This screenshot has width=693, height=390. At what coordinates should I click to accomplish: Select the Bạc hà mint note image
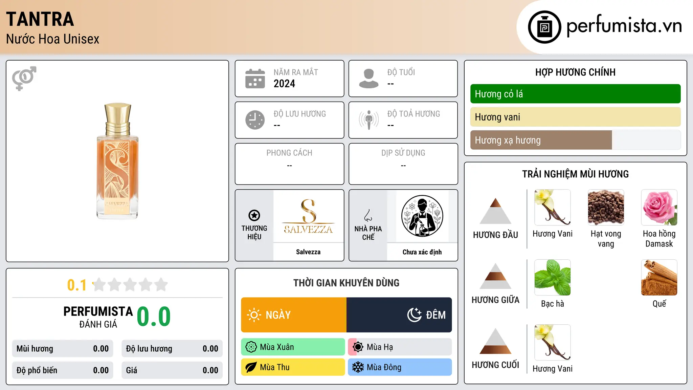pyautogui.click(x=553, y=278)
